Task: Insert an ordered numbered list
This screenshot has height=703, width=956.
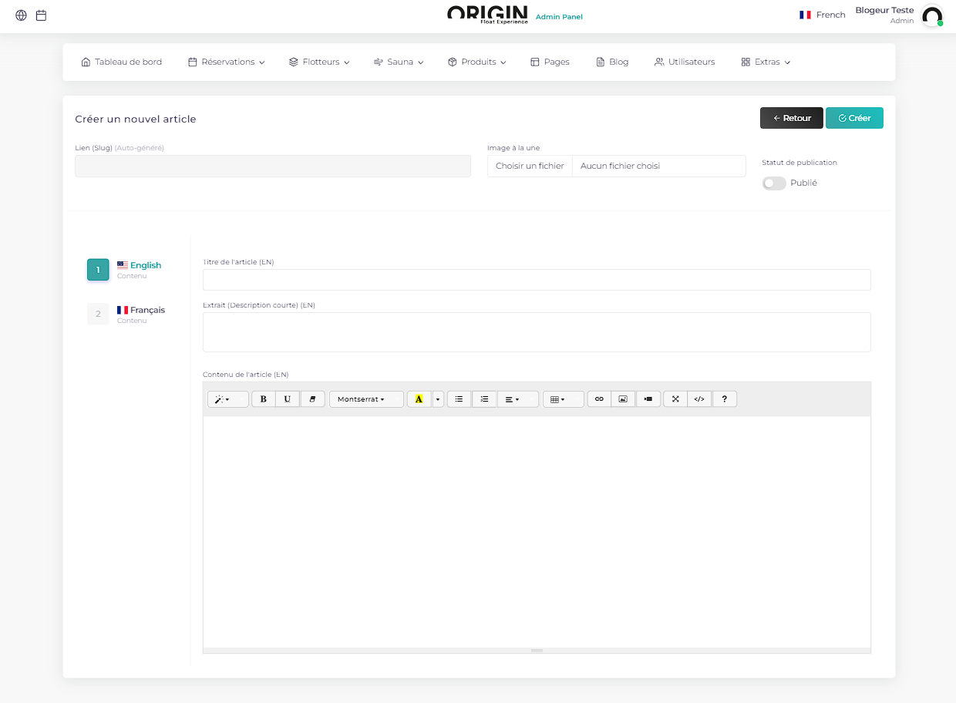Action: pos(484,399)
